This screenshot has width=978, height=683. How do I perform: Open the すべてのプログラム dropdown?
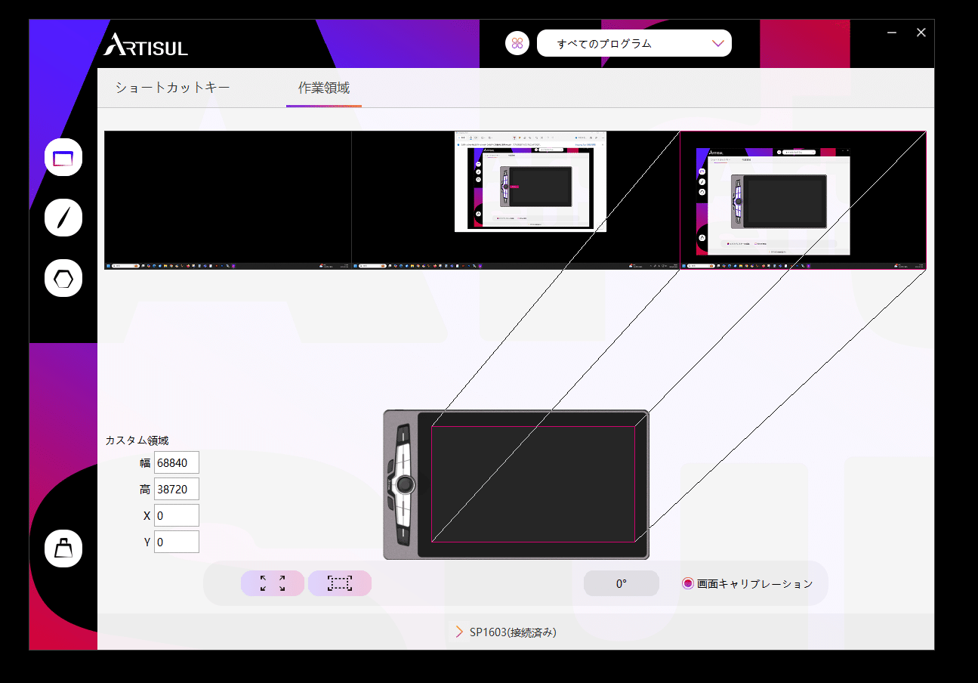point(634,43)
